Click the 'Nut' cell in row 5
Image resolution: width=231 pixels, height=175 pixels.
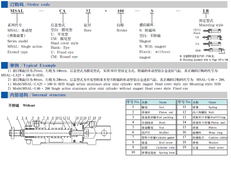tap(158, 127)
